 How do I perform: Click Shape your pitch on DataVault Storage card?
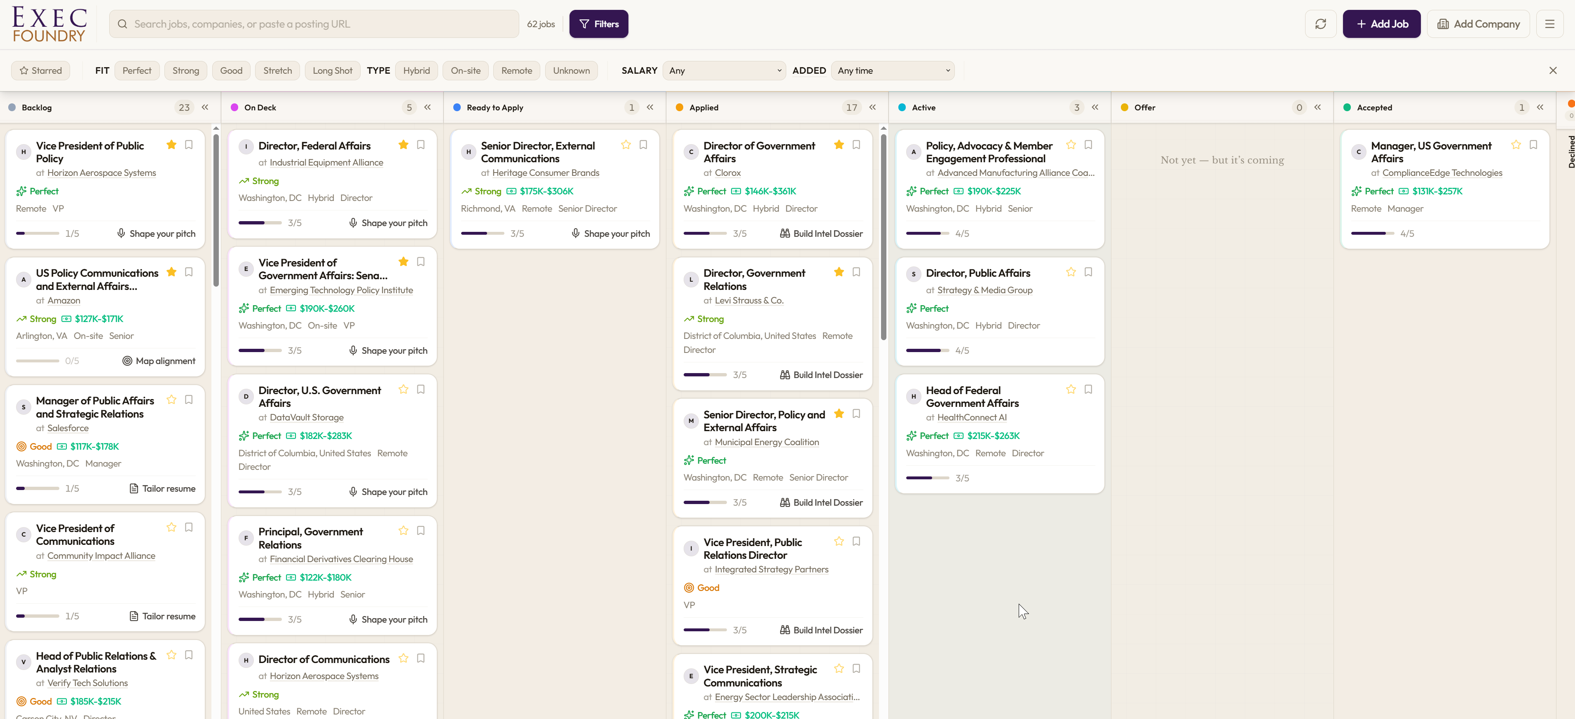(388, 492)
